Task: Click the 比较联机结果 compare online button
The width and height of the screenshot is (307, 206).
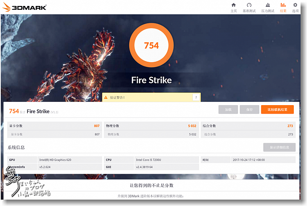Action: tap(278, 109)
